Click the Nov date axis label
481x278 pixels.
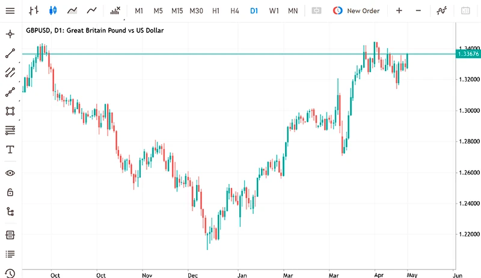[x=147, y=275]
